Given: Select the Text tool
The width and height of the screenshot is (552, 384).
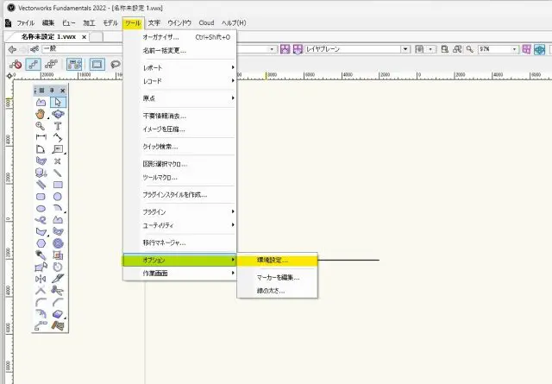Looking at the screenshot, I should tap(58, 126).
